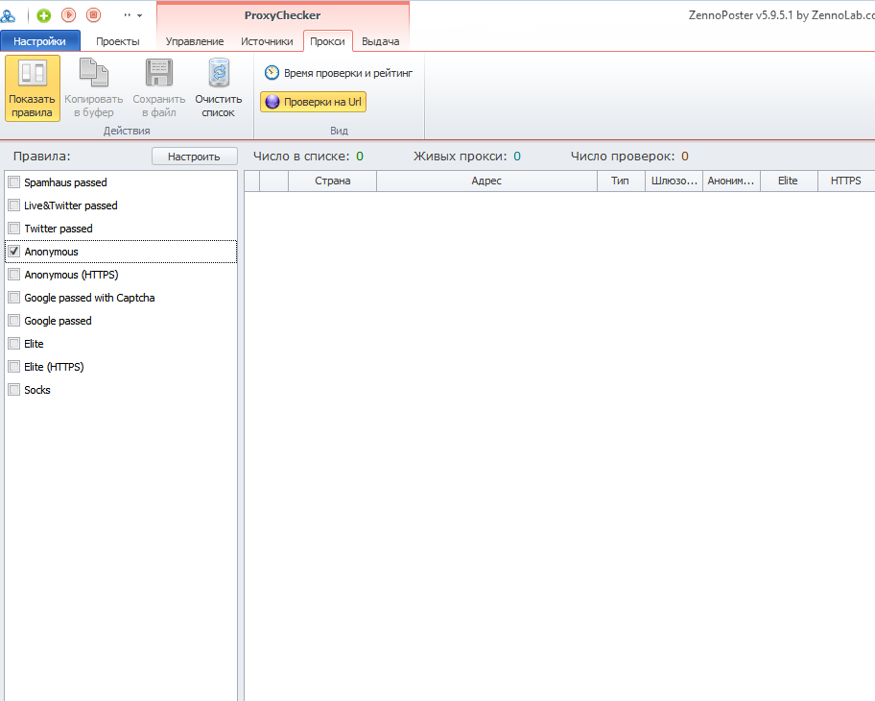Viewport: 875px width, 701px height.
Task: Sort by the Тип column header
Action: point(620,181)
